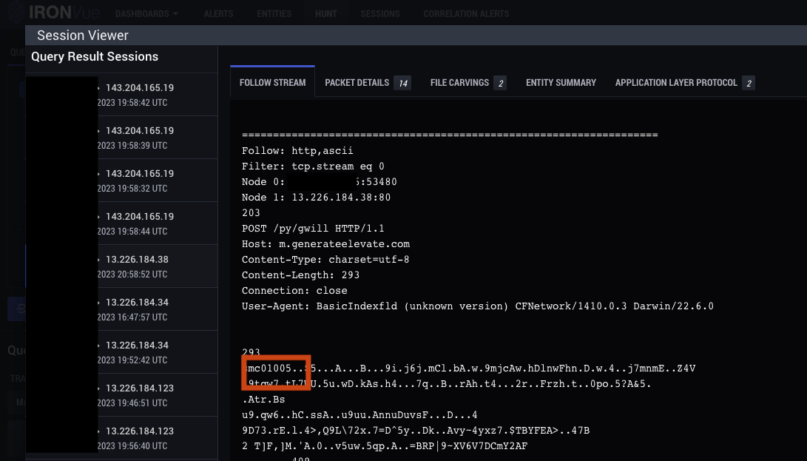Screen dimensions: 807x461
Task: Click the Node 1: 13.226.184.38:80 line
Action: point(316,198)
